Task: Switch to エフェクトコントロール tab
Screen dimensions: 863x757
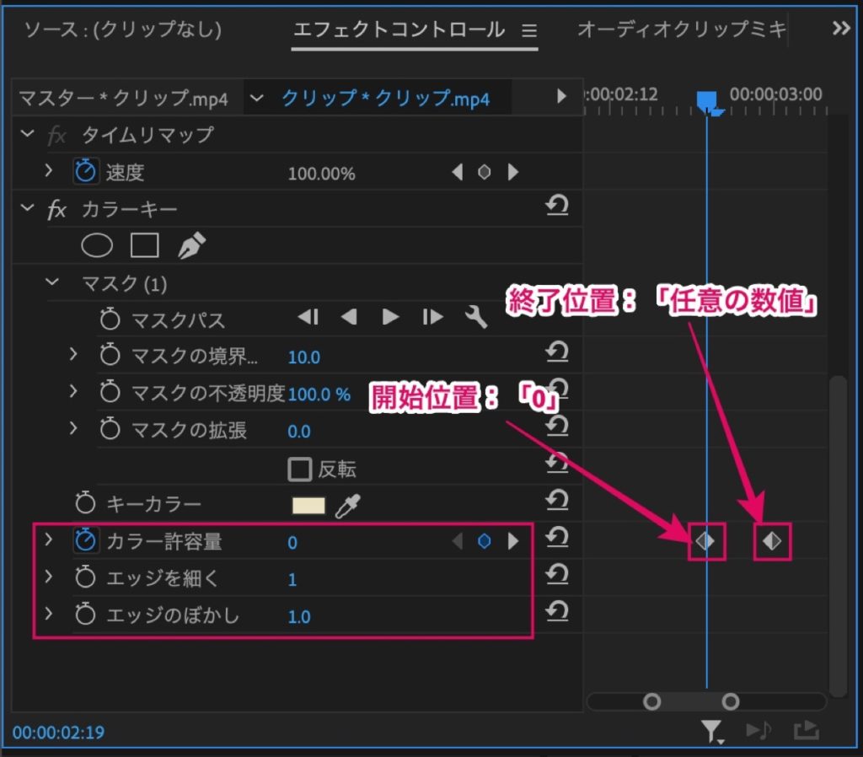Action: [399, 30]
